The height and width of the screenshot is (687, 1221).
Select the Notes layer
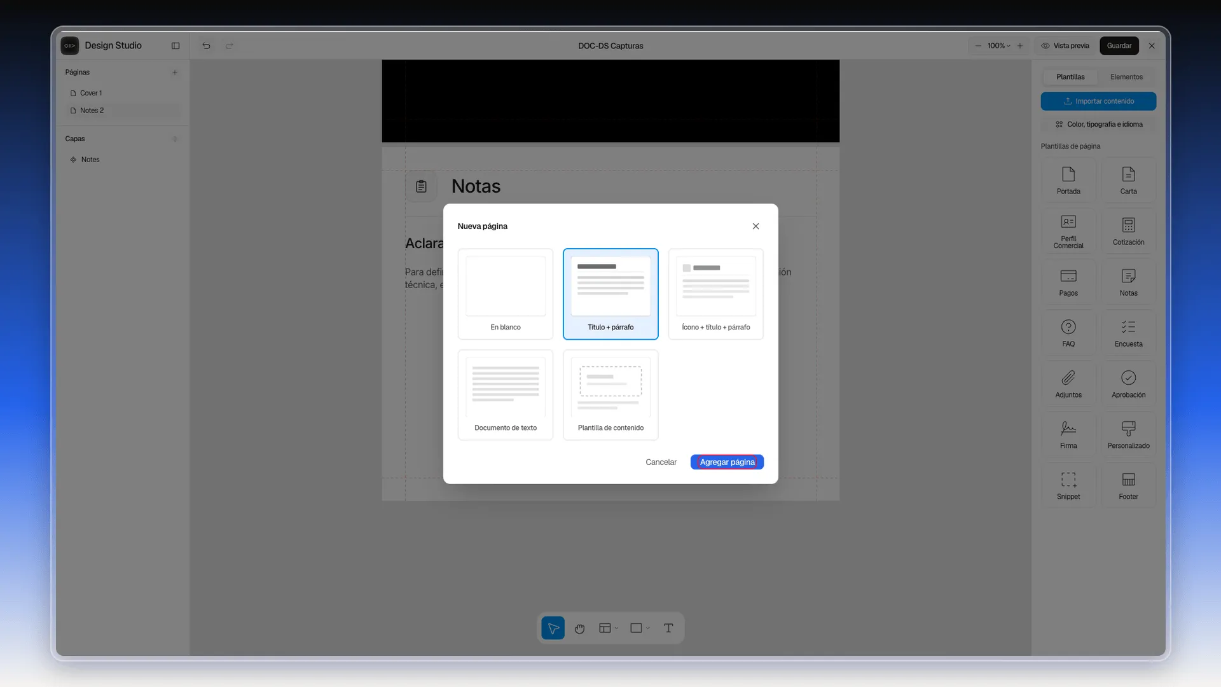[122, 160]
